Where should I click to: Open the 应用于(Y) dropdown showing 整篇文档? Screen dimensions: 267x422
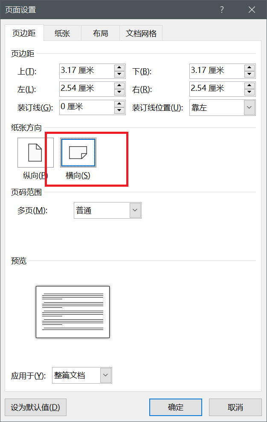point(82,375)
